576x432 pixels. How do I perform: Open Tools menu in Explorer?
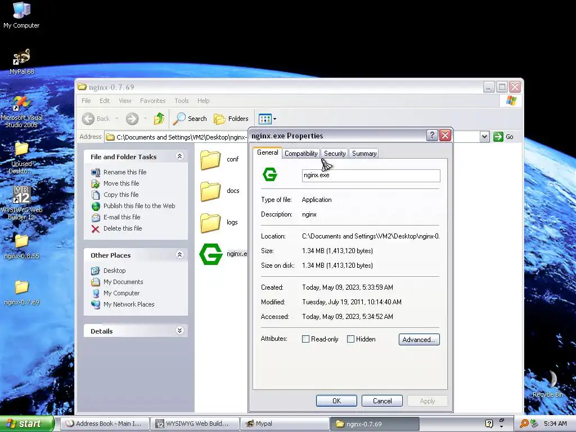tap(182, 101)
